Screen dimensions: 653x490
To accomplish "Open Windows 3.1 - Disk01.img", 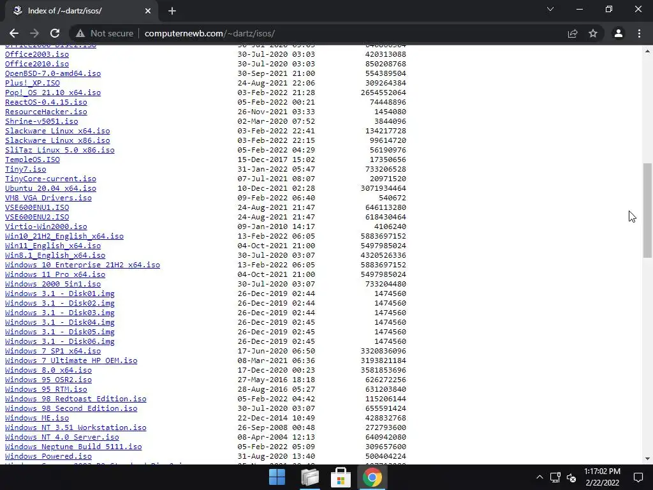I will (x=60, y=293).
